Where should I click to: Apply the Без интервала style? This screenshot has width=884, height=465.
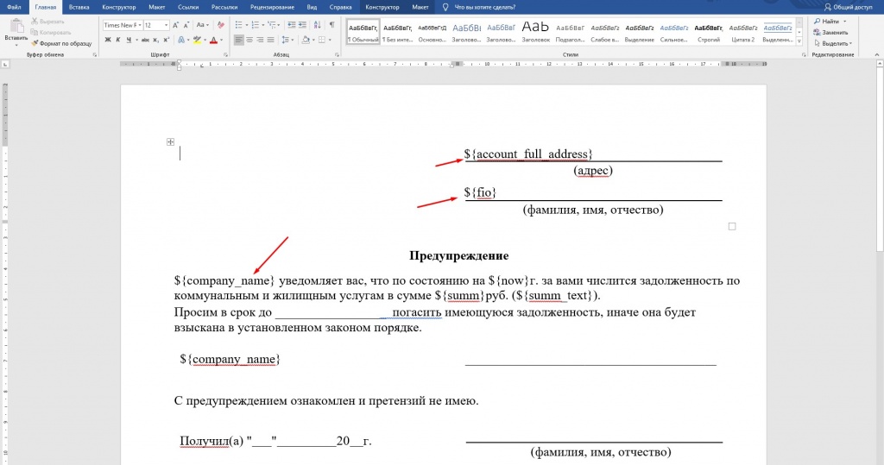tap(397, 32)
